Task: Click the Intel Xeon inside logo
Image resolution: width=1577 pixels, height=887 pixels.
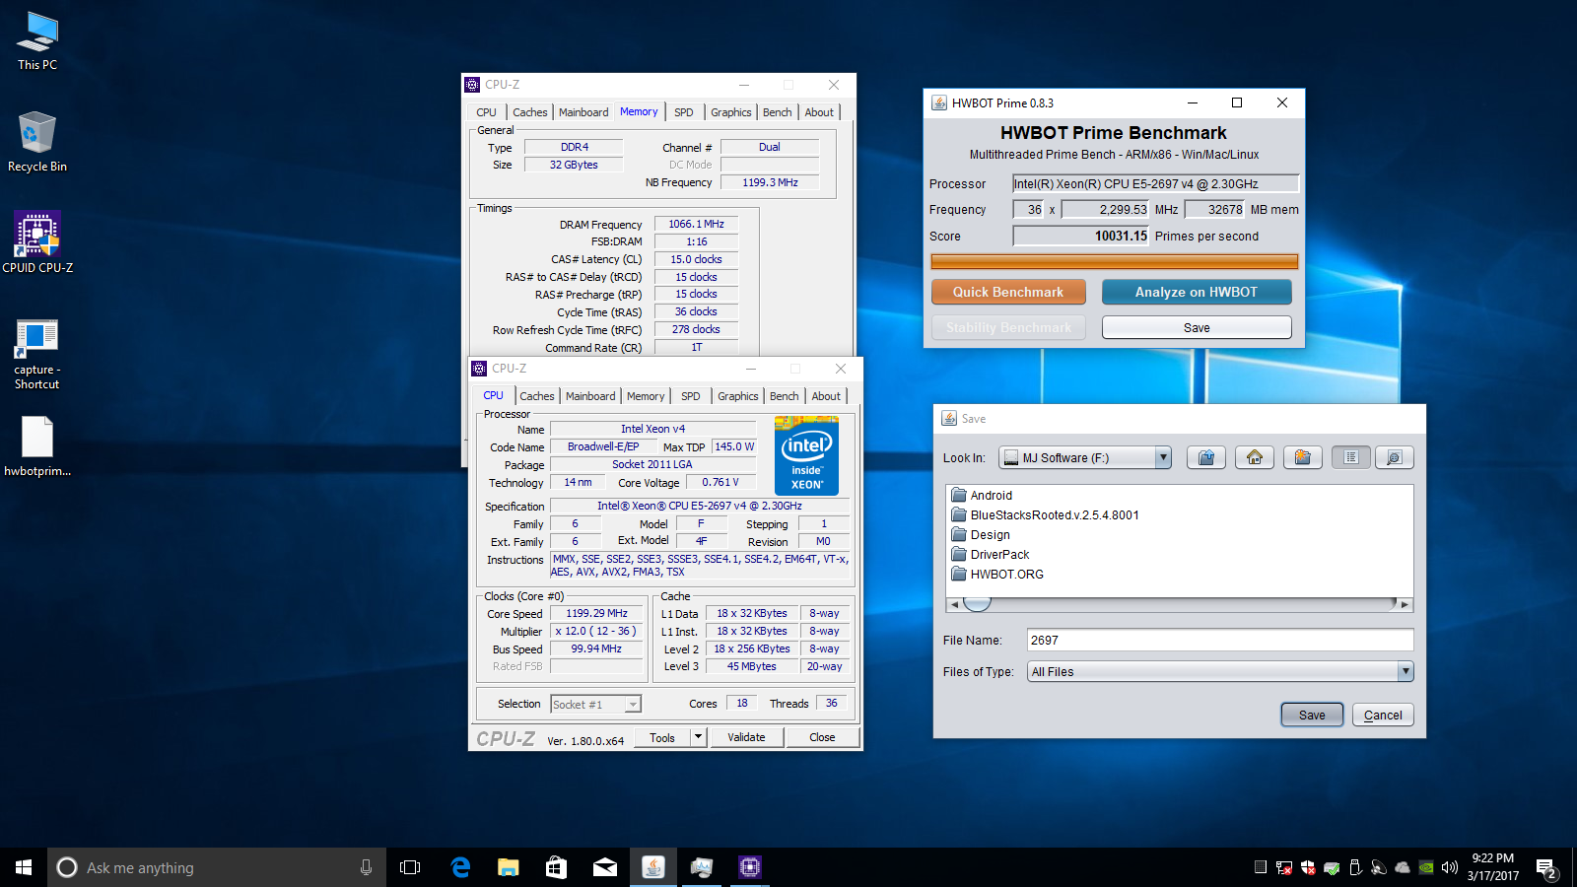Action: tap(806, 455)
